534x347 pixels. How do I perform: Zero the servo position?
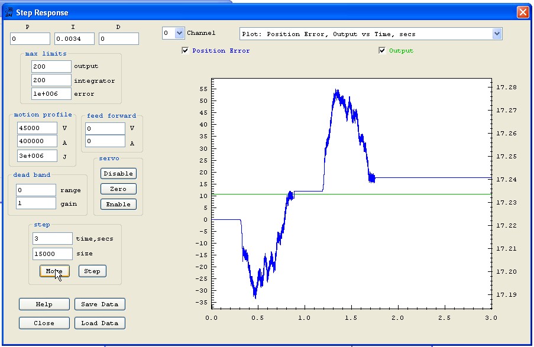pos(118,189)
